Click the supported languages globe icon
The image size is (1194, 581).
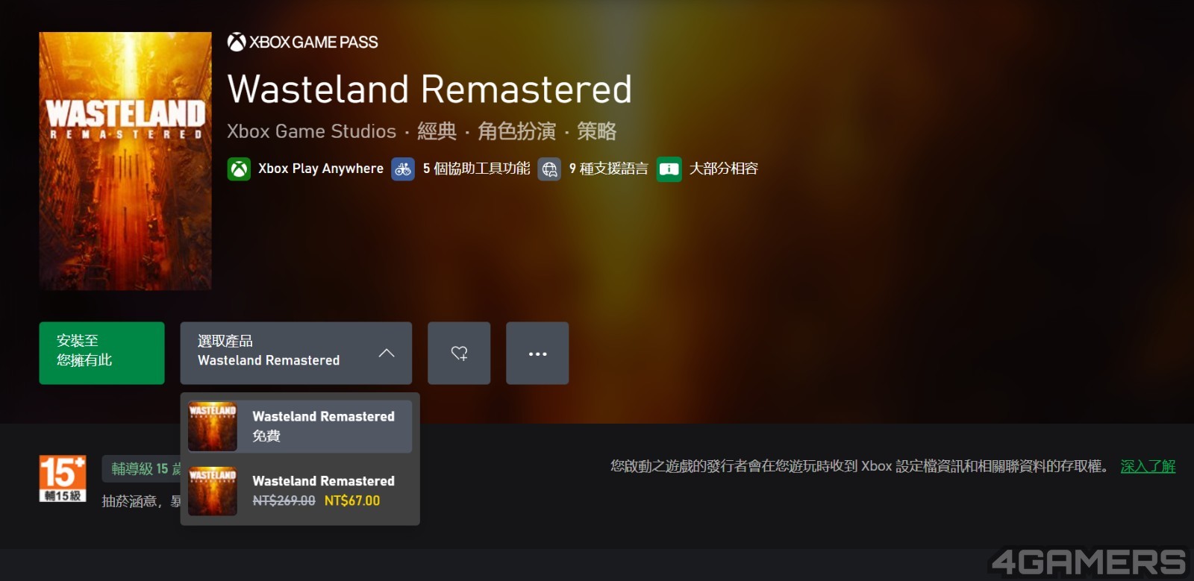(x=549, y=169)
